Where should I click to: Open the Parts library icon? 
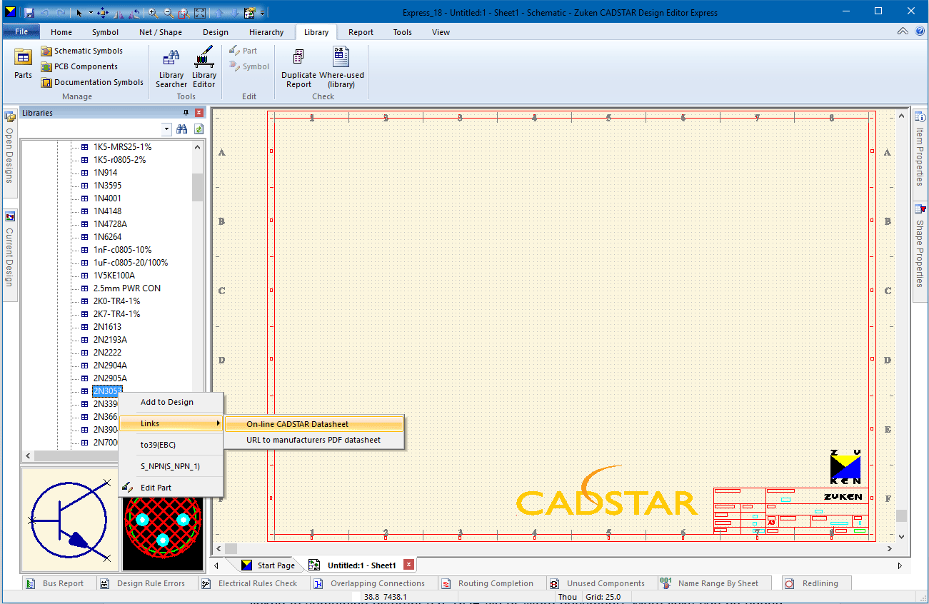(23, 64)
